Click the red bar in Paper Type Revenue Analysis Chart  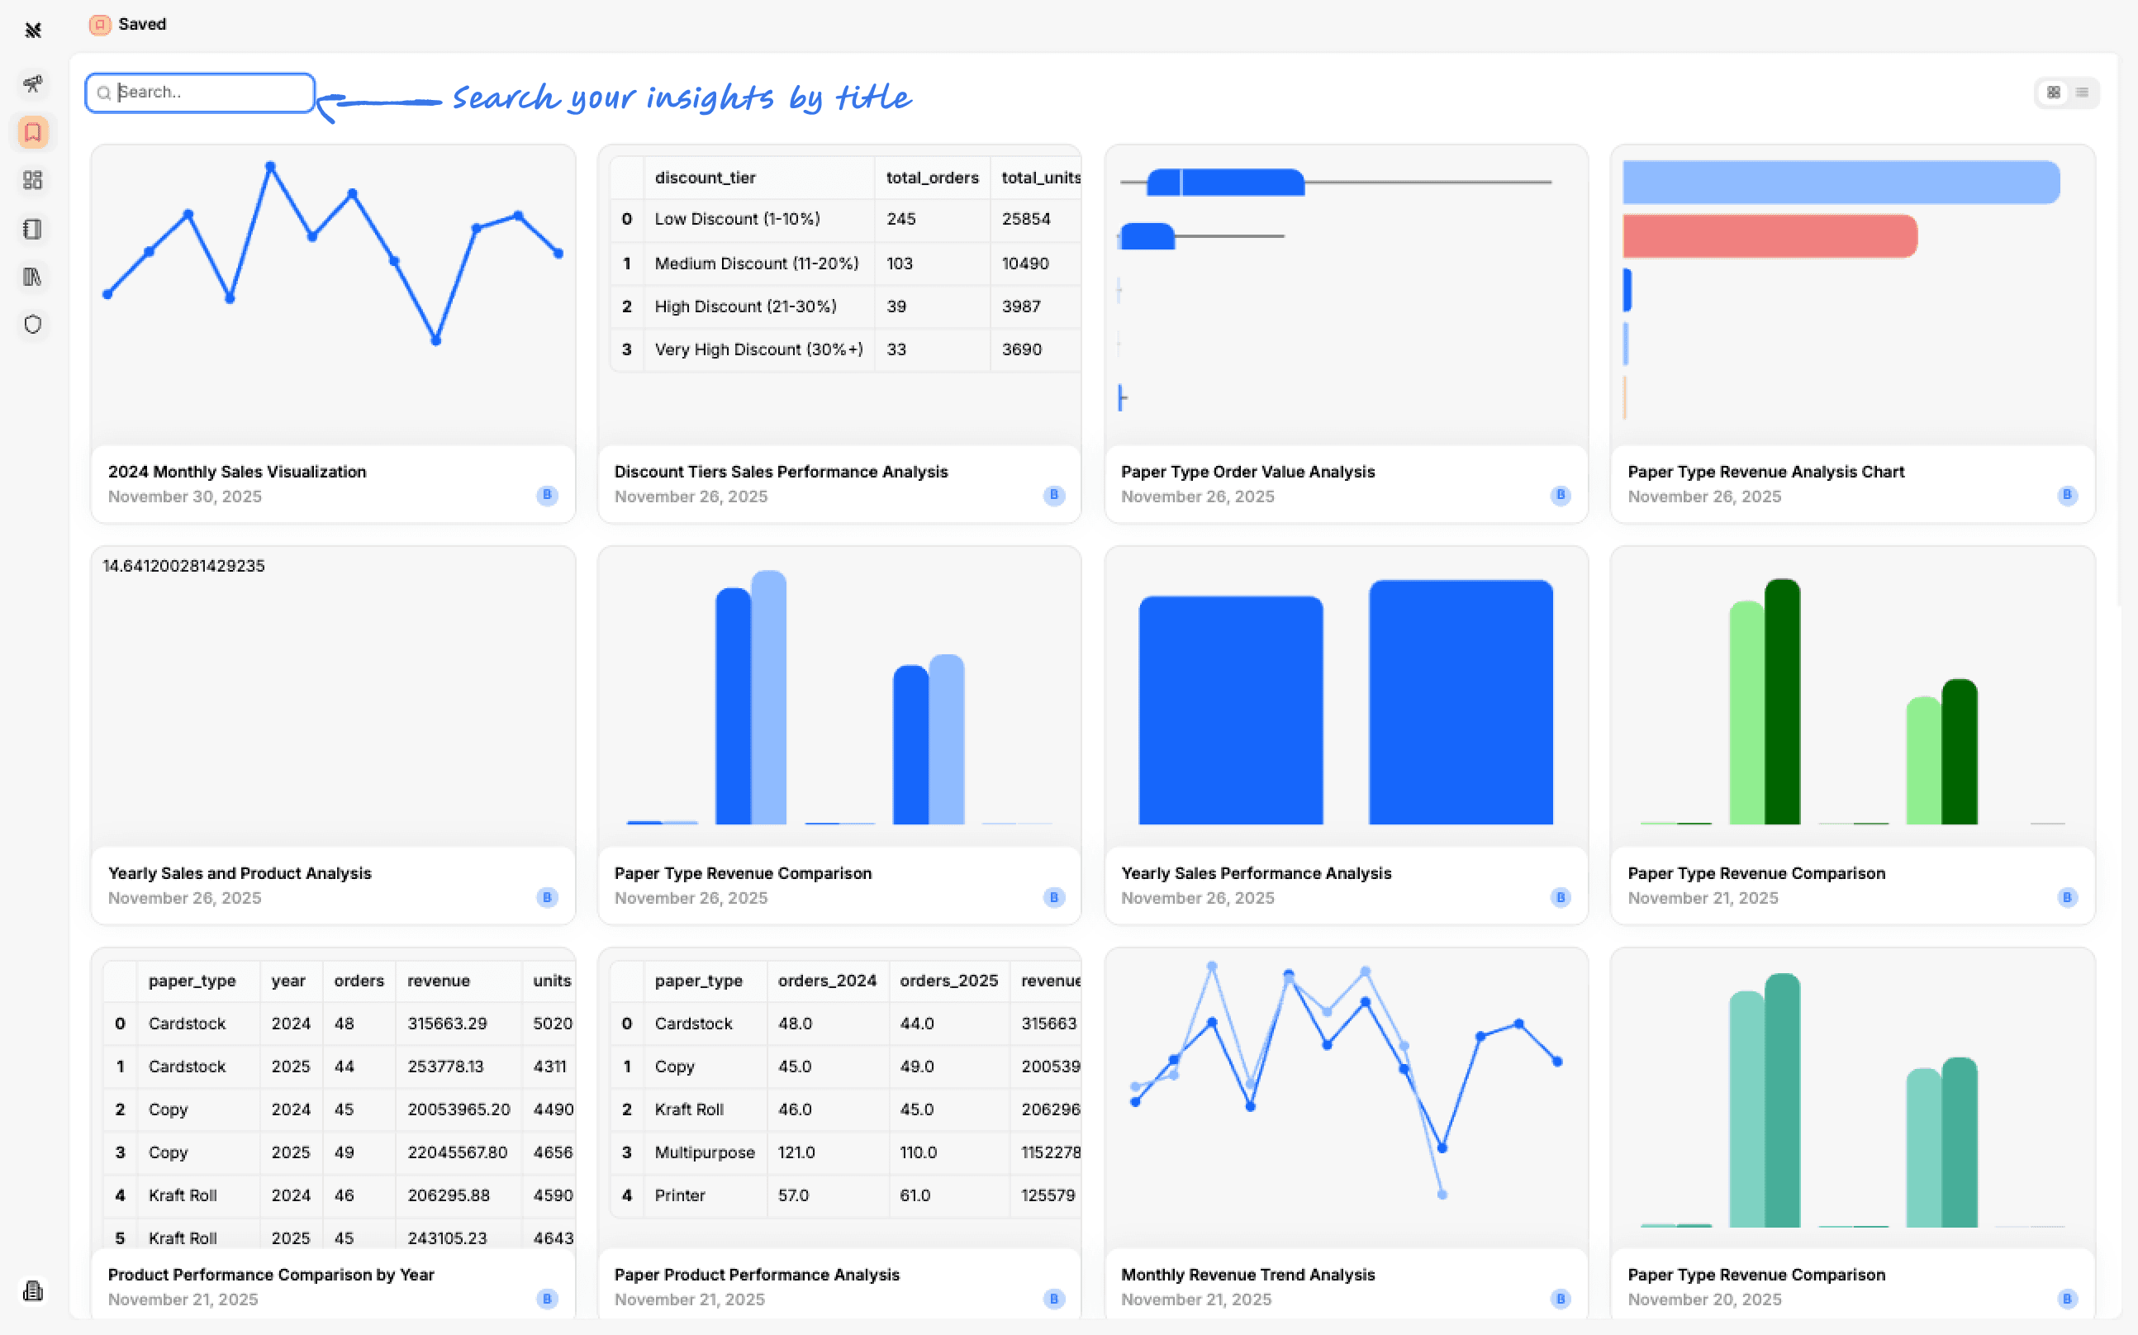tap(1769, 235)
